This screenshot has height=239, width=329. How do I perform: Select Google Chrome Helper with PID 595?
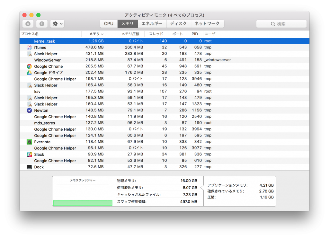(164, 136)
